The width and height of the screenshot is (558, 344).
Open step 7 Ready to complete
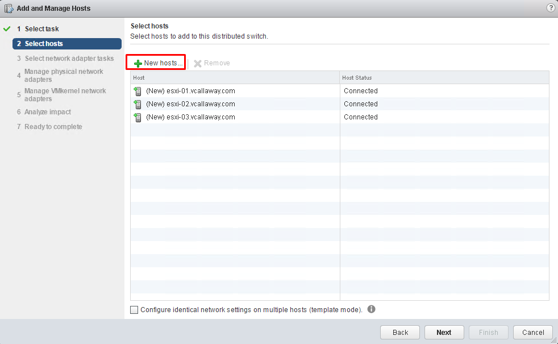pos(49,127)
